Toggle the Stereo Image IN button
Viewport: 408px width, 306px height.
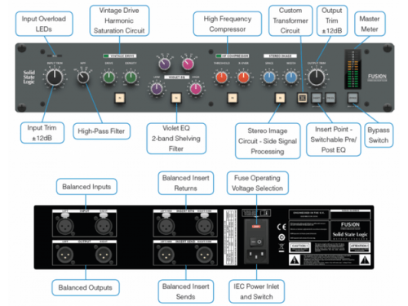(280, 98)
